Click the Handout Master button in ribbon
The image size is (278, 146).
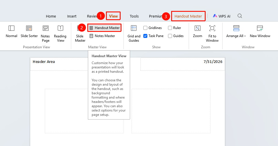(105, 28)
